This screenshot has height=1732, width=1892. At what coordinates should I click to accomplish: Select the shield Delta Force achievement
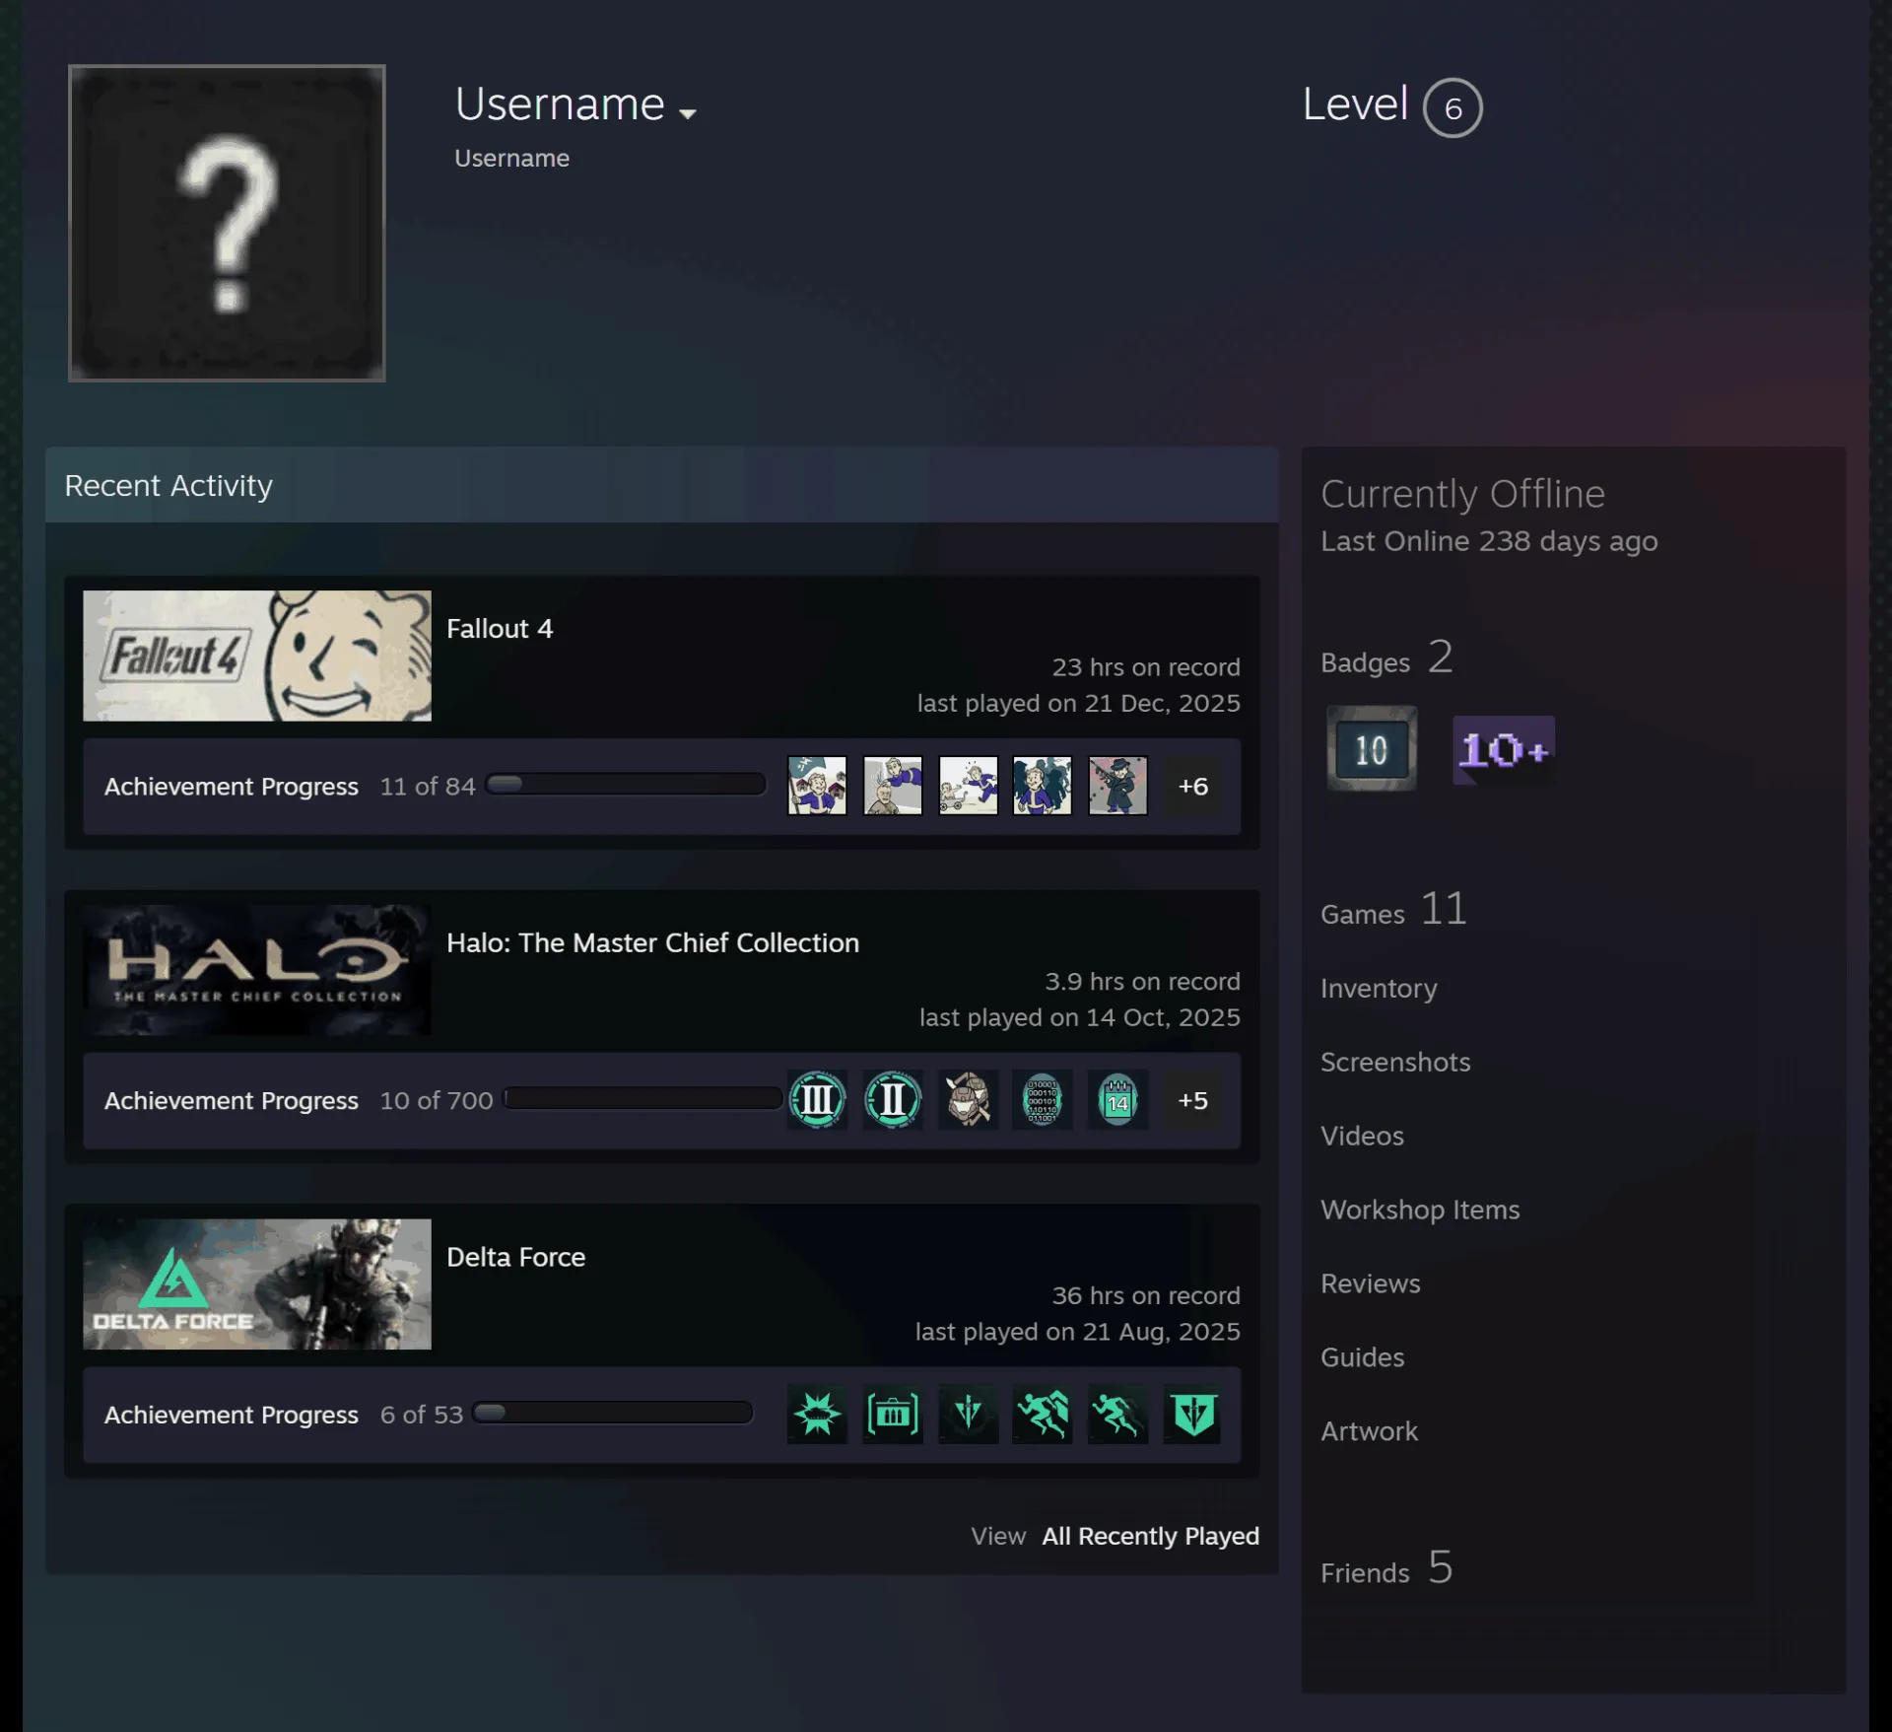click(x=1193, y=1415)
